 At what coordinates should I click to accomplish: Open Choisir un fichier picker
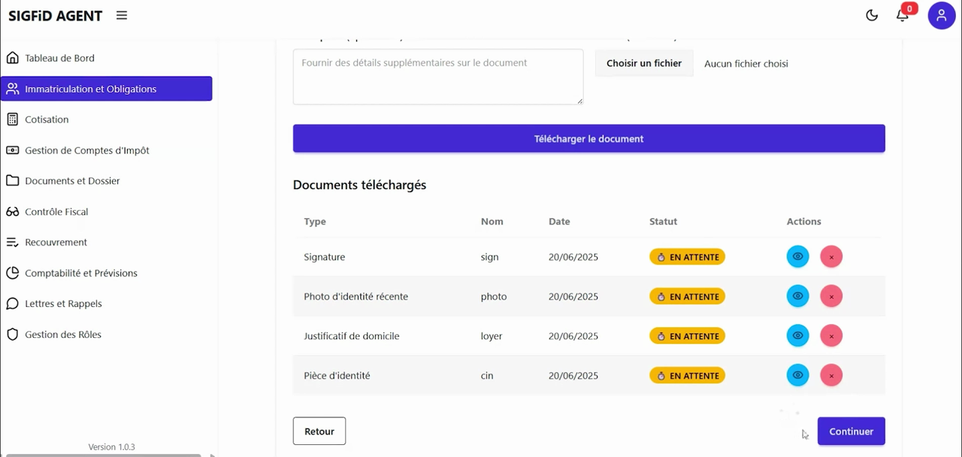point(643,63)
